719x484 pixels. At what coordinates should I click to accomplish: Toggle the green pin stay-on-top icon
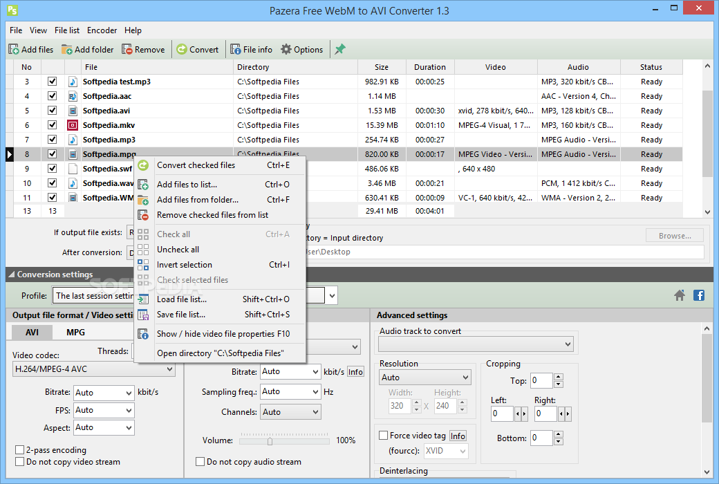tap(339, 50)
